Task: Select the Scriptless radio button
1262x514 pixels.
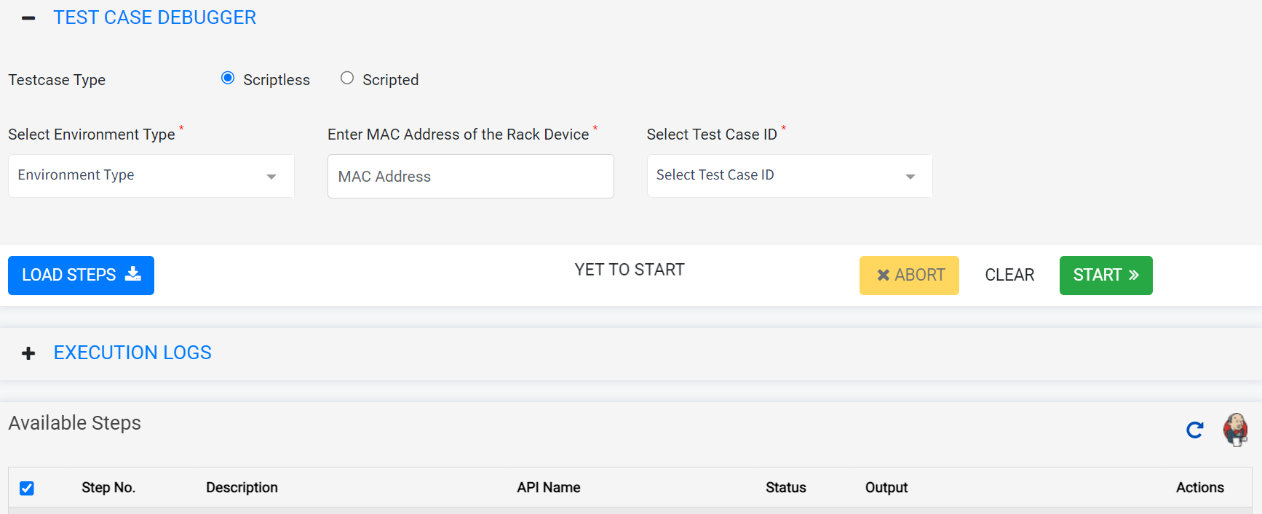Action: tap(228, 78)
